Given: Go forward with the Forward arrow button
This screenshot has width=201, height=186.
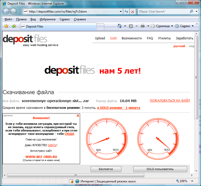Looking at the screenshot, I should pos(13,12).
